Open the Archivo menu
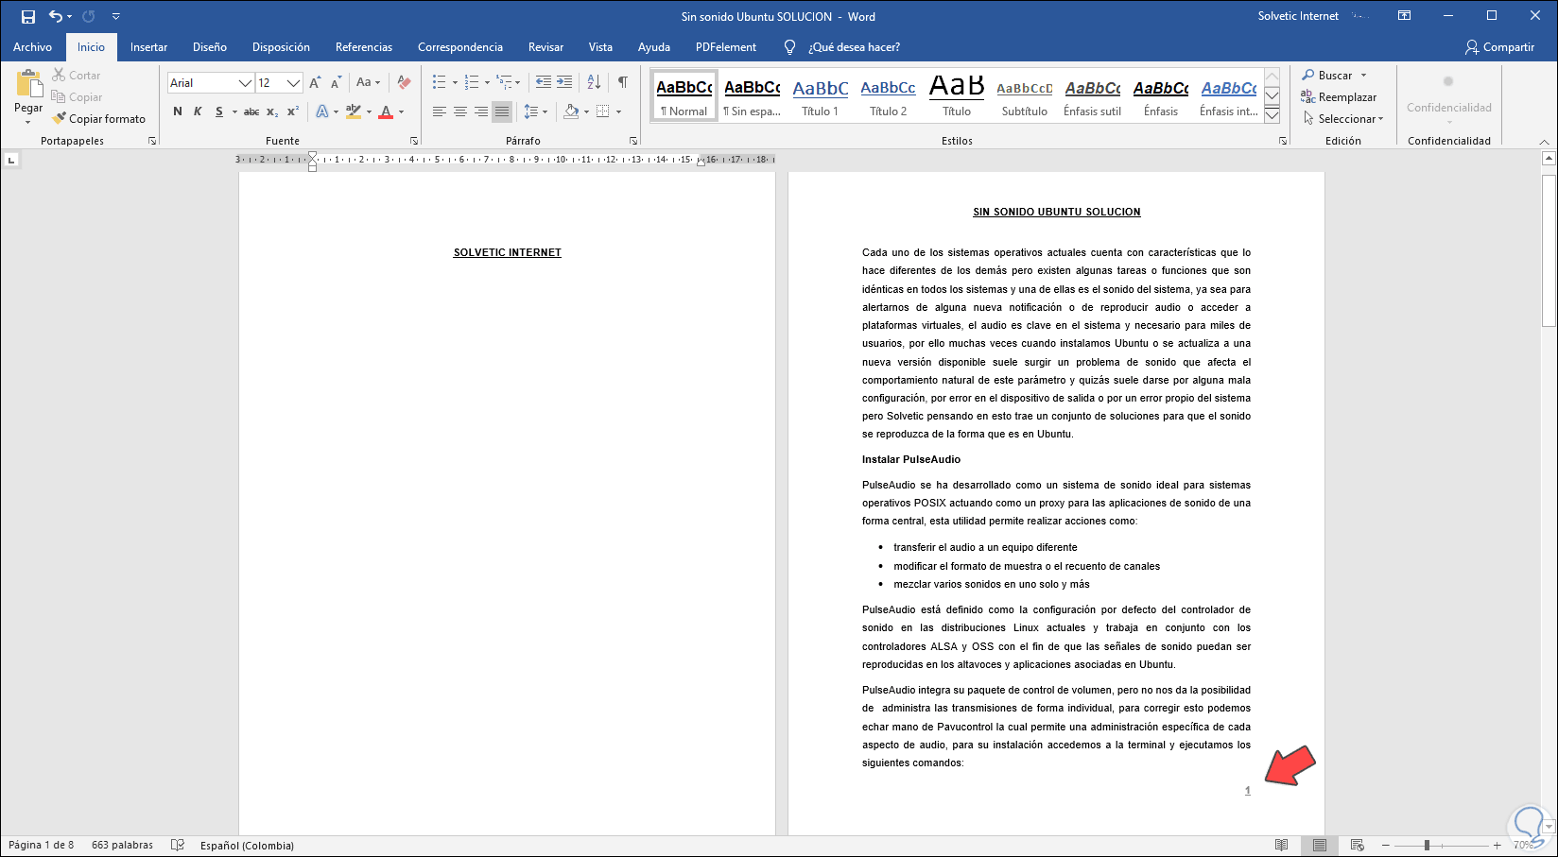Image resolution: width=1558 pixels, height=857 pixels. [33, 47]
